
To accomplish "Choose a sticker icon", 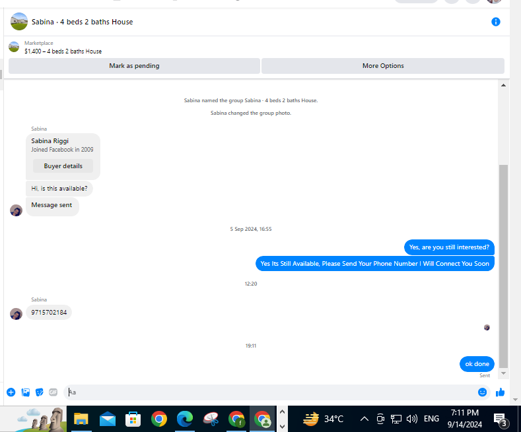I will click(39, 392).
